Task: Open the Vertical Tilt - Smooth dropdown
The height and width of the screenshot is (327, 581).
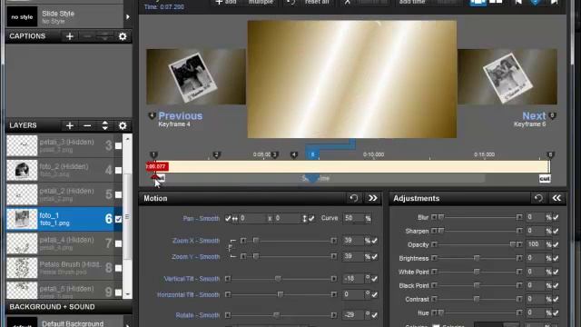Action: coord(192,279)
